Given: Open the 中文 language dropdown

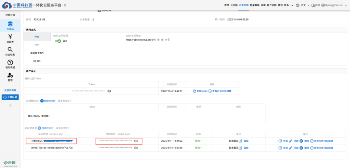Looking at the screenshot, I should pyautogui.click(x=304, y=5).
